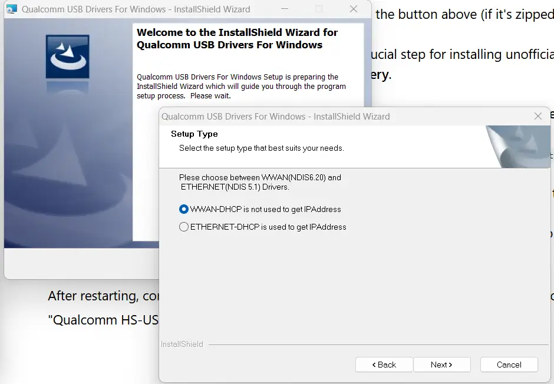Click the Next button
The image size is (554, 384).
441,365
